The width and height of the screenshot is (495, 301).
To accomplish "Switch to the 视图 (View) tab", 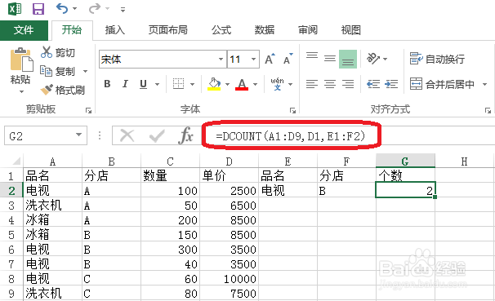I will (350, 30).
